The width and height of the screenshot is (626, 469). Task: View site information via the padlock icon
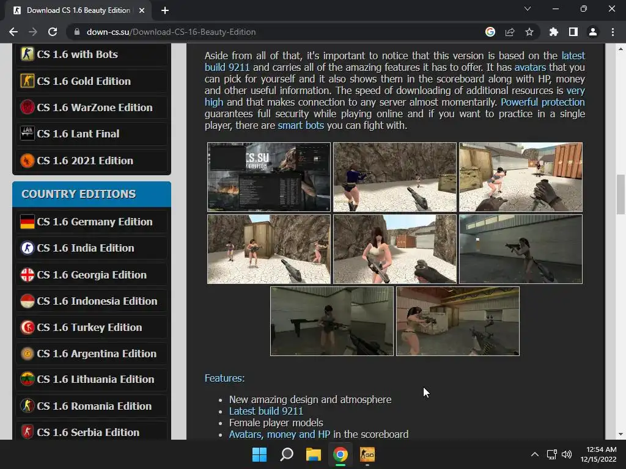click(x=77, y=32)
